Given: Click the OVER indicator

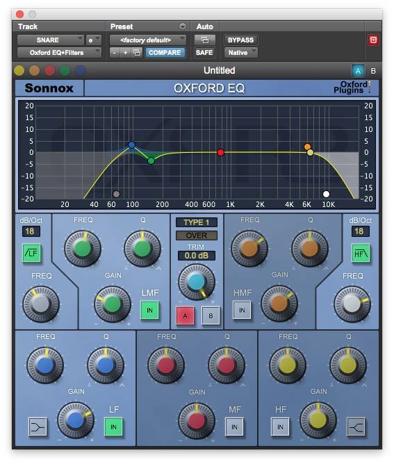Looking at the screenshot, I should pyautogui.click(x=196, y=235).
